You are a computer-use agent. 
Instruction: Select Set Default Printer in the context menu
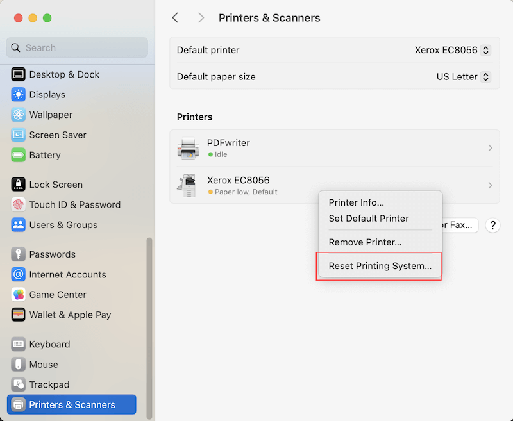point(368,219)
